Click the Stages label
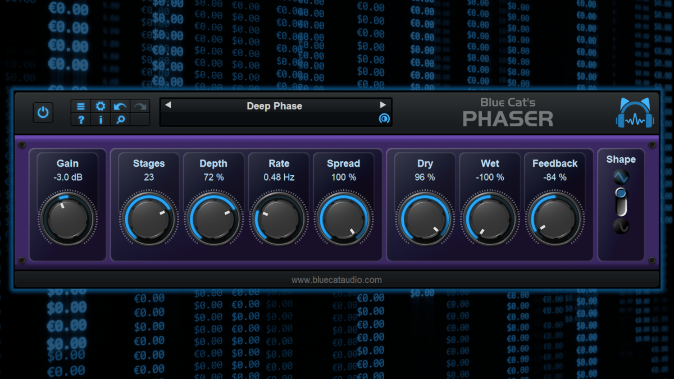The width and height of the screenshot is (674, 379). point(149,163)
